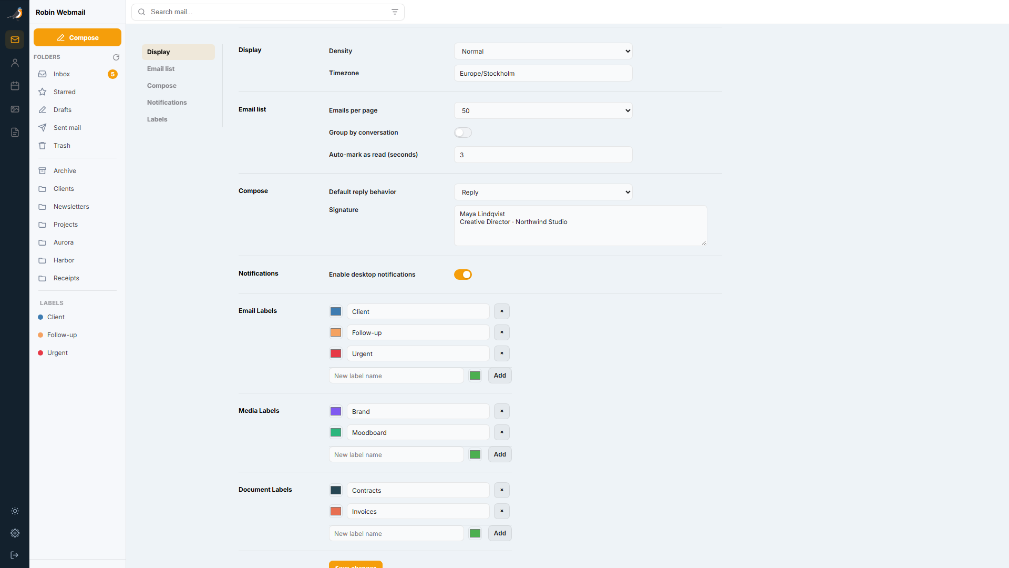The width and height of the screenshot is (1009, 568).
Task: Open the Emails per page dropdown
Action: (543, 110)
